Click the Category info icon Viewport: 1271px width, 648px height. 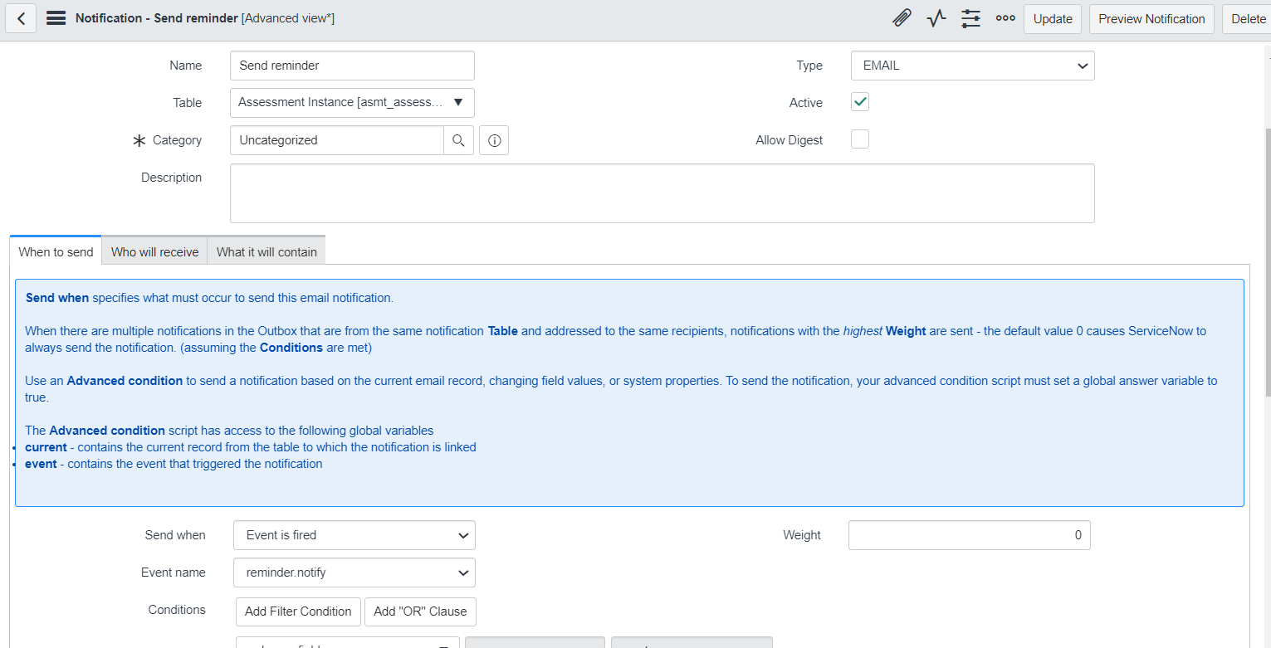[493, 139]
